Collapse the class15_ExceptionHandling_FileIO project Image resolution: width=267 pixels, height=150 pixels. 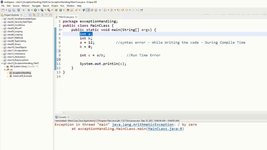coord(2,63)
